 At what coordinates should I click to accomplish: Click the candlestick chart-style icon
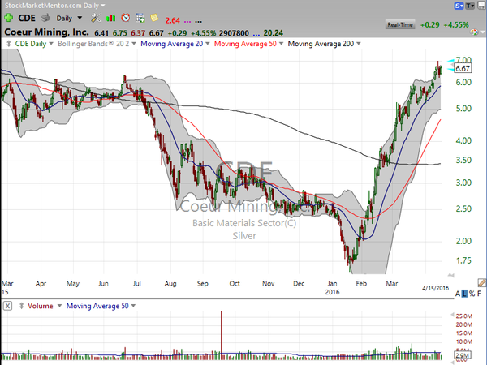pos(110,19)
